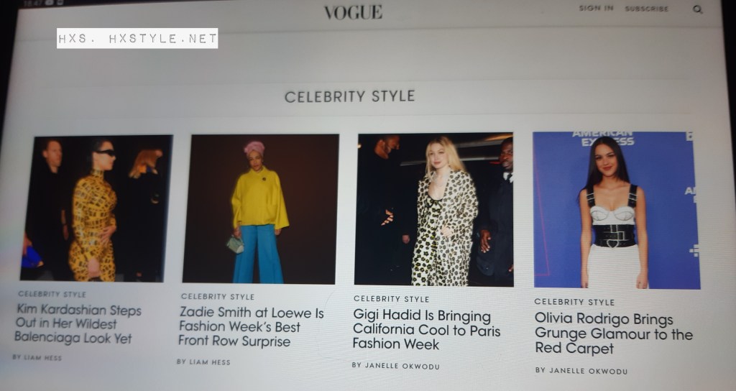
Task: Open author Janelle Okwodu under Gigi article
Action: coord(396,366)
